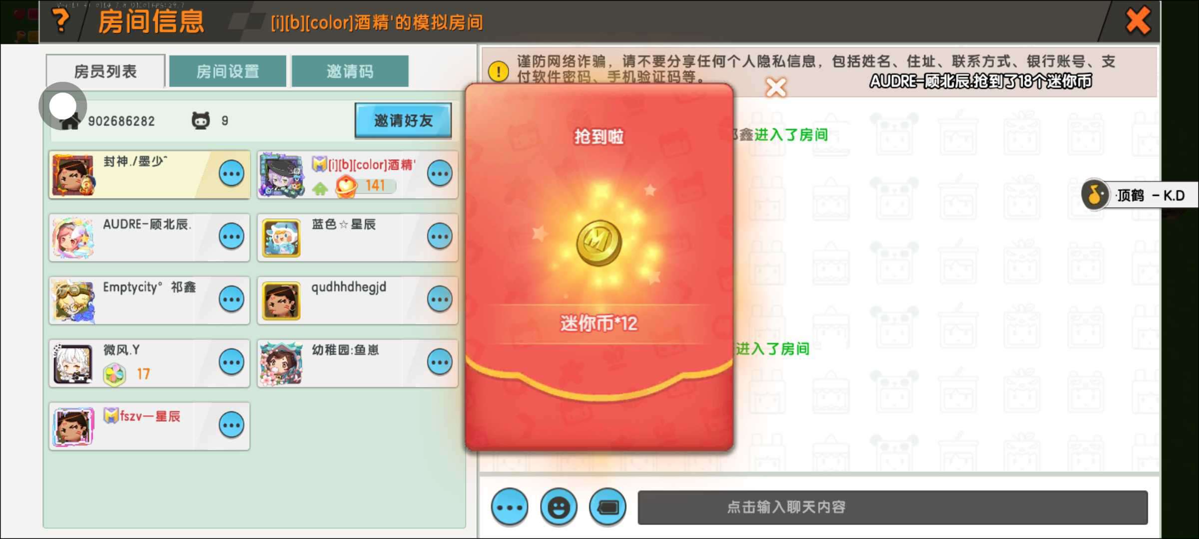Click the gold mini coin in red envelope

pyautogui.click(x=599, y=243)
